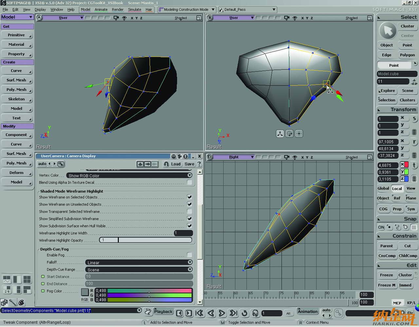The image size is (419, 327).
Task: Switch to Animate module menu
Action: pyautogui.click(x=101, y=9)
